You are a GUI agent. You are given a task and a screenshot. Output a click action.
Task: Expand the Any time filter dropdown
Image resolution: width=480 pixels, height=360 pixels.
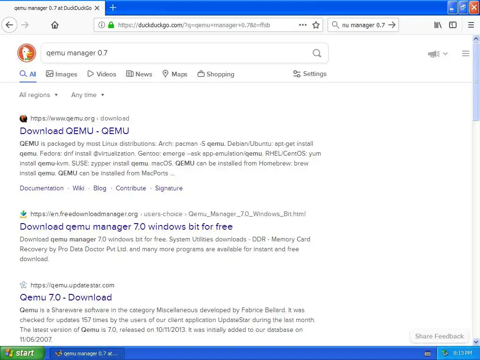(88, 95)
